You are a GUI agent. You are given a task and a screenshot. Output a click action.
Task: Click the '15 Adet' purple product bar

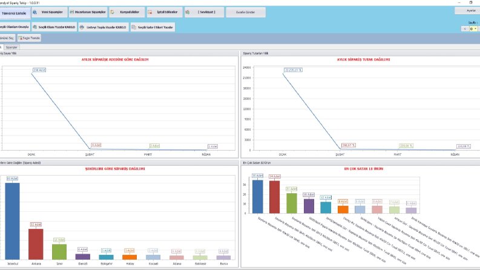(309, 206)
